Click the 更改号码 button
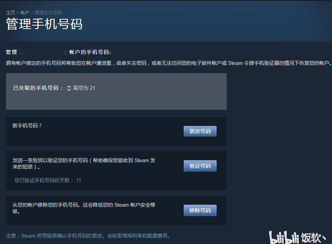The image size is (332, 244). tap(200, 131)
